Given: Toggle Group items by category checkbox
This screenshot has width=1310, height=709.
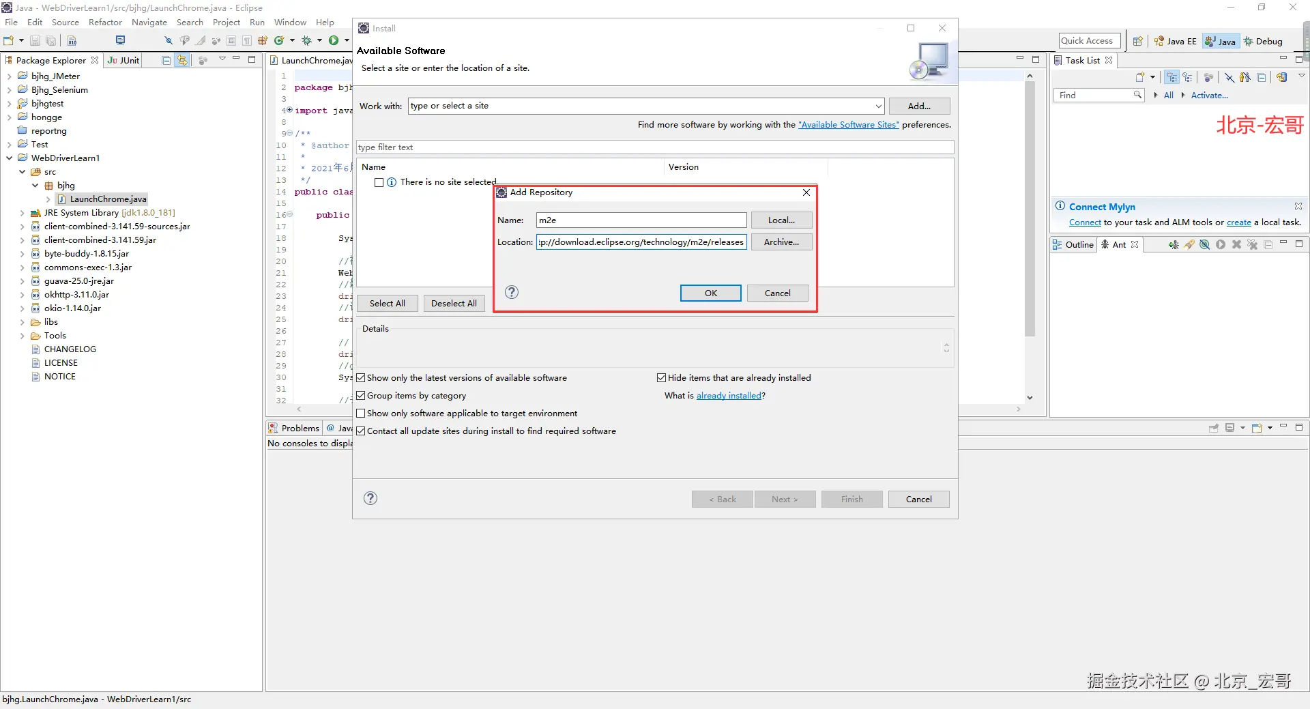Looking at the screenshot, I should tap(361, 396).
